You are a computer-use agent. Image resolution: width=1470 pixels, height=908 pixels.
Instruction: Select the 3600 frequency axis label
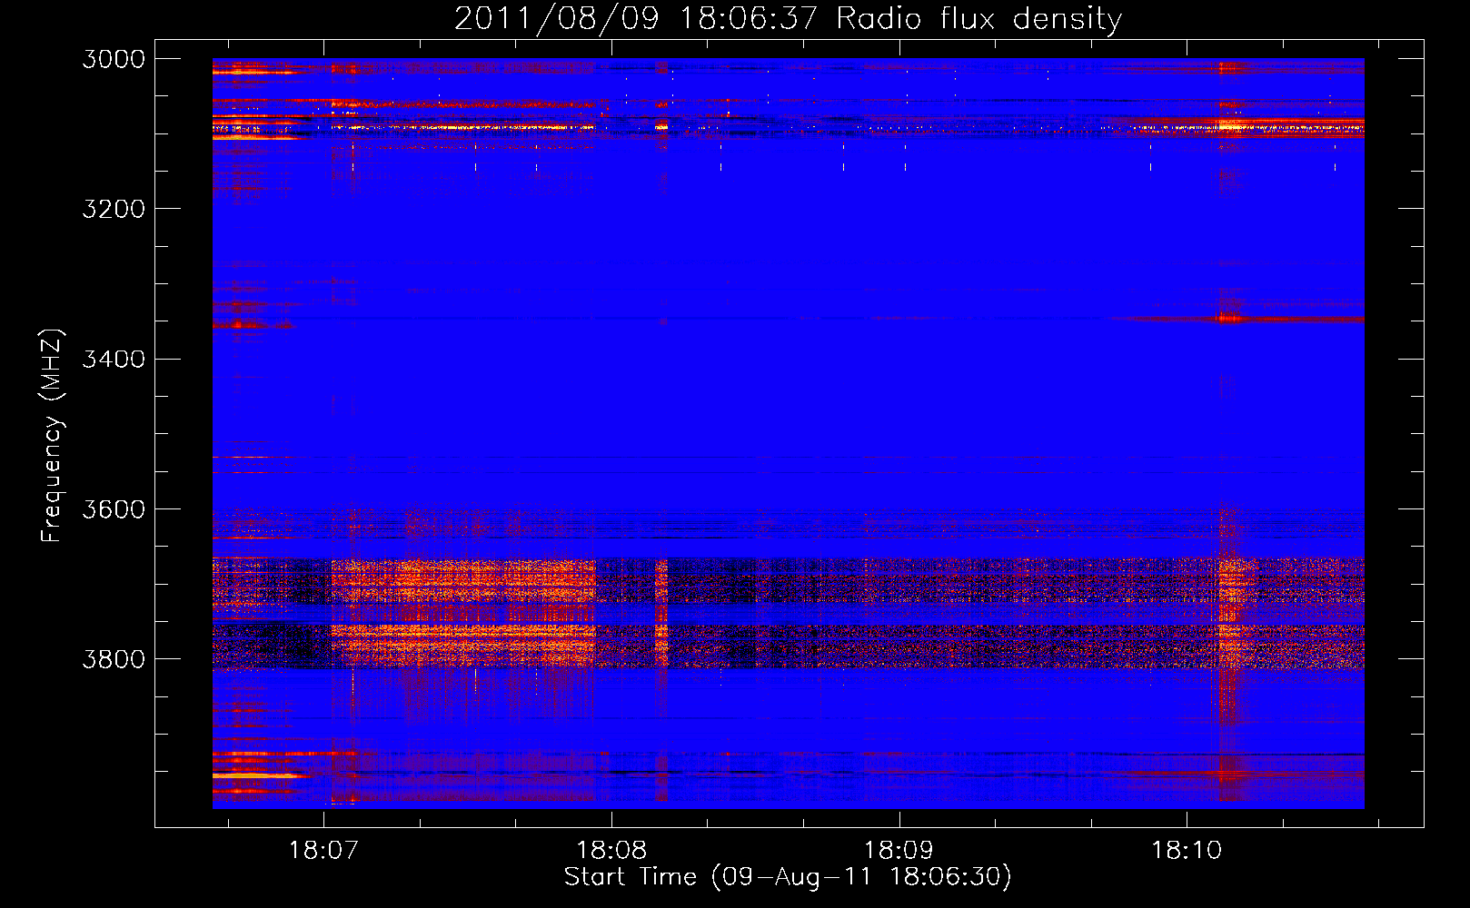(x=114, y=509)
